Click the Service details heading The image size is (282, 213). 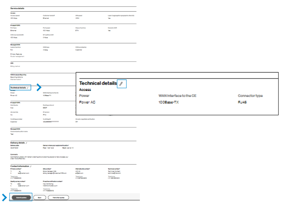(x=17, y=8)
